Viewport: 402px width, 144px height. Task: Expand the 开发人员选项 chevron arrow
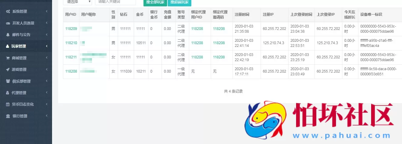click(x=47, y=23)
